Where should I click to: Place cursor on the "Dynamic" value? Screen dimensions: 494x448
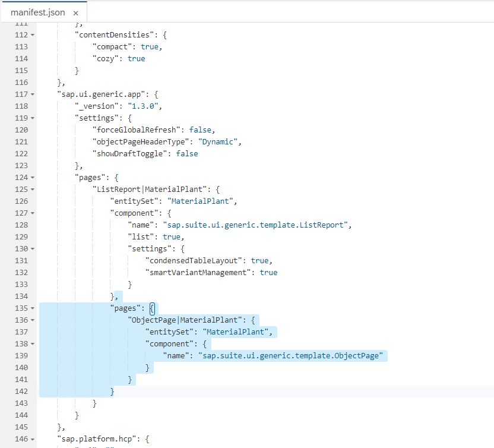pyautogui.click(x=217, y=141)
